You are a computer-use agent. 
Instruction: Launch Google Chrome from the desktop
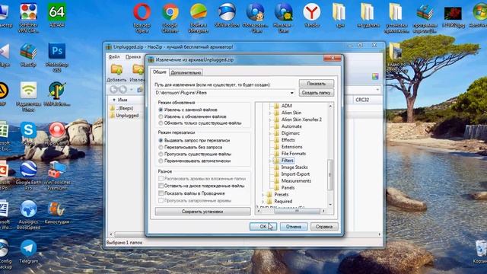(170, 12)
